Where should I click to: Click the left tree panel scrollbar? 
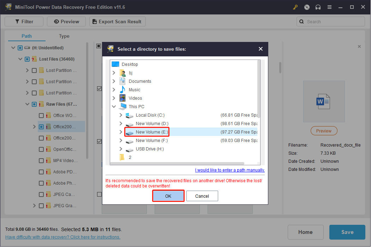click(x=87, y=101)
